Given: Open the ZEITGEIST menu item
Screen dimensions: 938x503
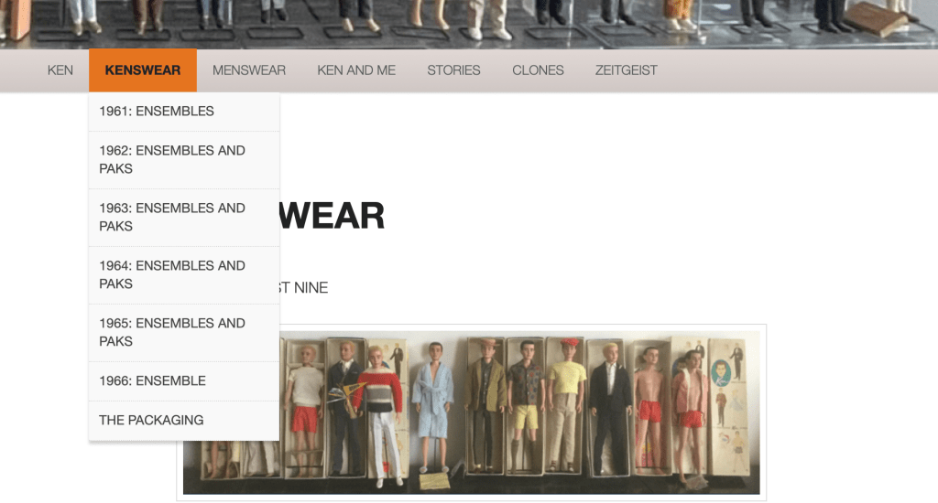Looking at the screenshot, I should (x=626, y=70).
